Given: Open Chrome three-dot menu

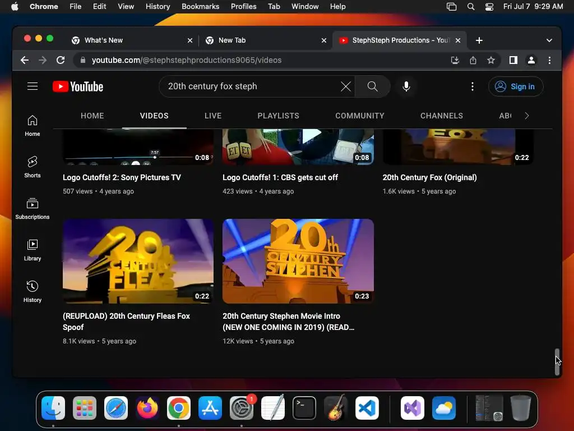Looking at the screenshot, I should pos(549,60).
